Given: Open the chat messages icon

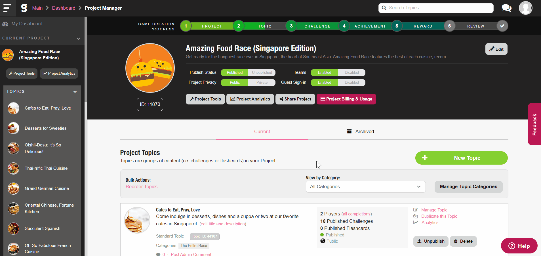Looking at the screenshot, I should [506, 8].
